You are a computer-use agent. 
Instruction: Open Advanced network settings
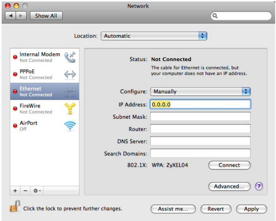(x=229, y=186)
